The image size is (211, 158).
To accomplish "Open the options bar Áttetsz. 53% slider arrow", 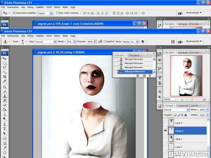I will pos(75,42).
